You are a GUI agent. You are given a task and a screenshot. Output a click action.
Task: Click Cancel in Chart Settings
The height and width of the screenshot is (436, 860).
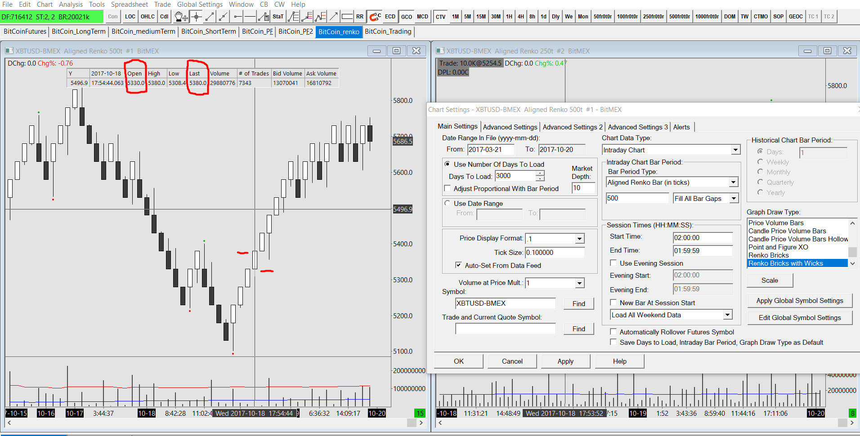(512, 361)
